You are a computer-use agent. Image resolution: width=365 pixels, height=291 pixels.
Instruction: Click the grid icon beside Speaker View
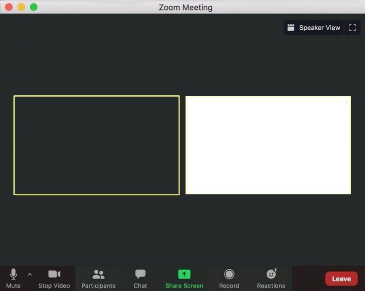[291, 28]
